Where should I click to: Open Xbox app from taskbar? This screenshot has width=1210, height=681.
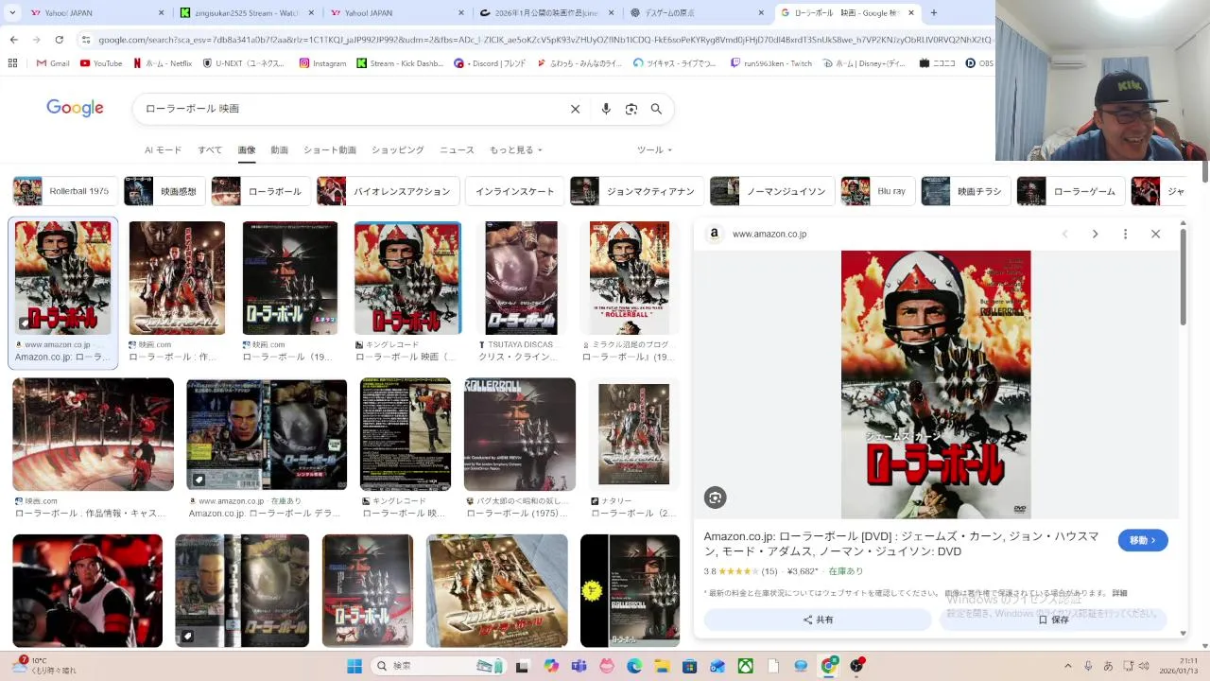(746, 666)
